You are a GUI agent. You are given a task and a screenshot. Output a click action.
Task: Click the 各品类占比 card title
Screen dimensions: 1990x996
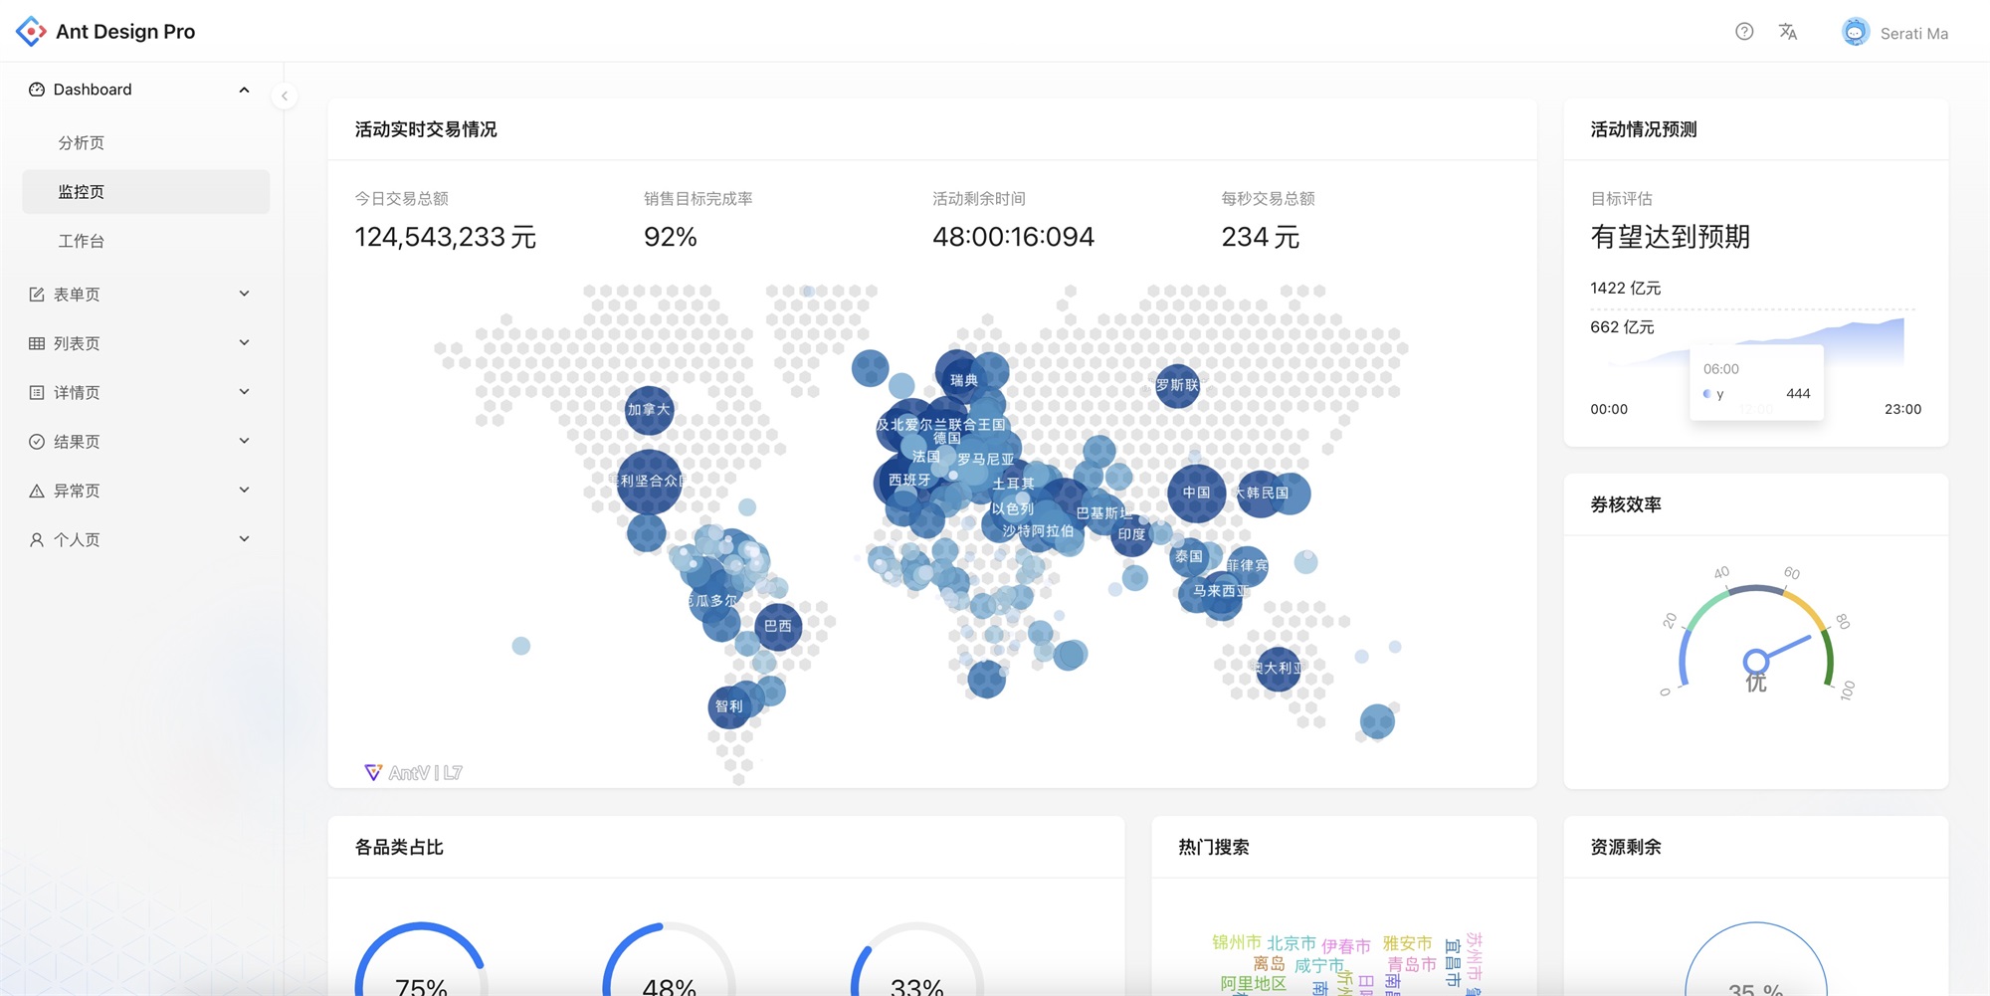[399, 847]
